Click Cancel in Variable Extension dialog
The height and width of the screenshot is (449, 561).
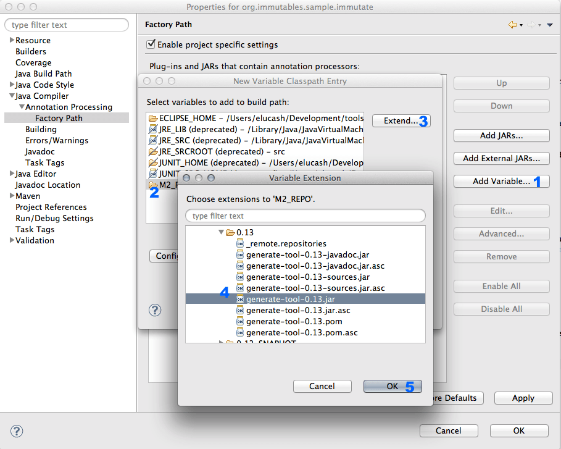(x=322, y=387)
